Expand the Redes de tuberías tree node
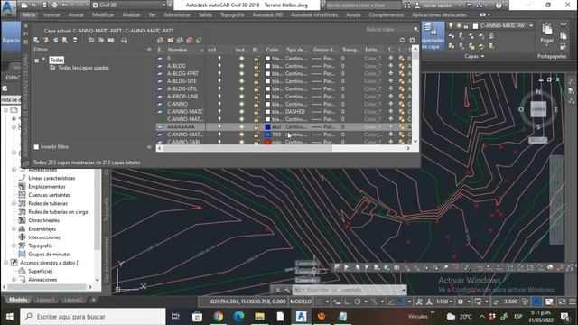 pos(14,203)
